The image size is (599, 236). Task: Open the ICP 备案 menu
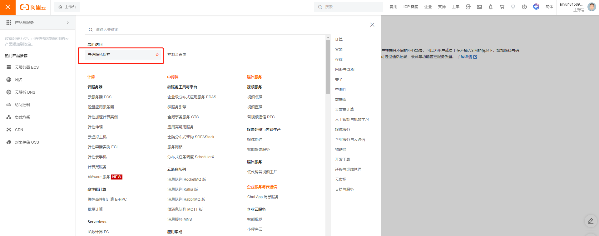(411, 7)
